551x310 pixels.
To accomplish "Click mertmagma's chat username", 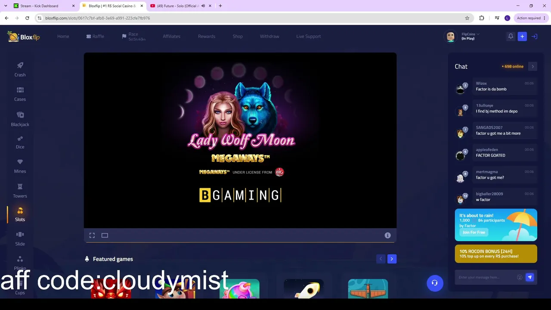I will click(487, 172).
